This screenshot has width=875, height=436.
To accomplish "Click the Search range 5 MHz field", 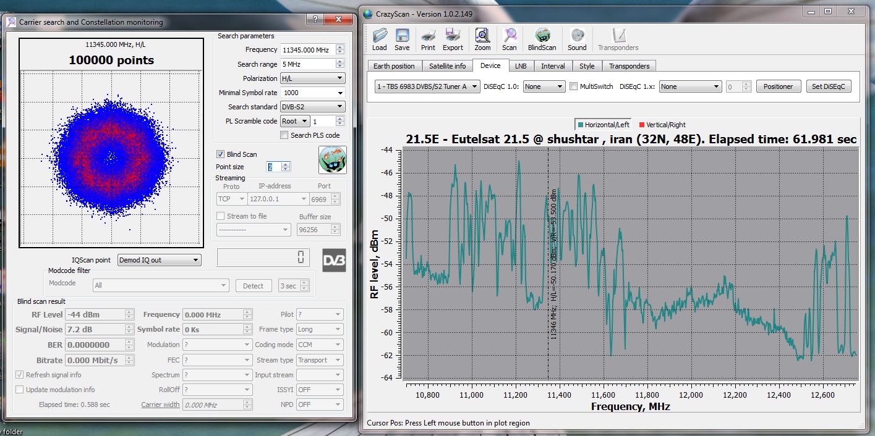I will (312, 64).
